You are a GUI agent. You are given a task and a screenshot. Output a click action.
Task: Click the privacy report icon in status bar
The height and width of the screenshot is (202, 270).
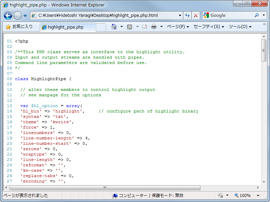(x=220, y=196)
